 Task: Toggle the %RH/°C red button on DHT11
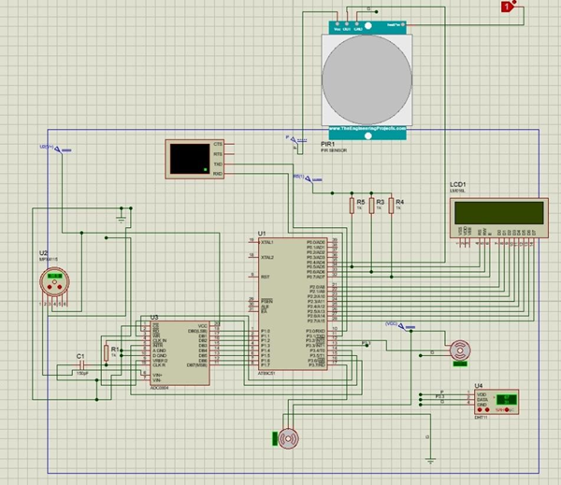(x=507, y=410)
